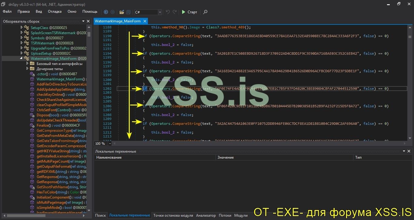Close the WatermarkImage_MainForm editor tab

click(145, 21)
